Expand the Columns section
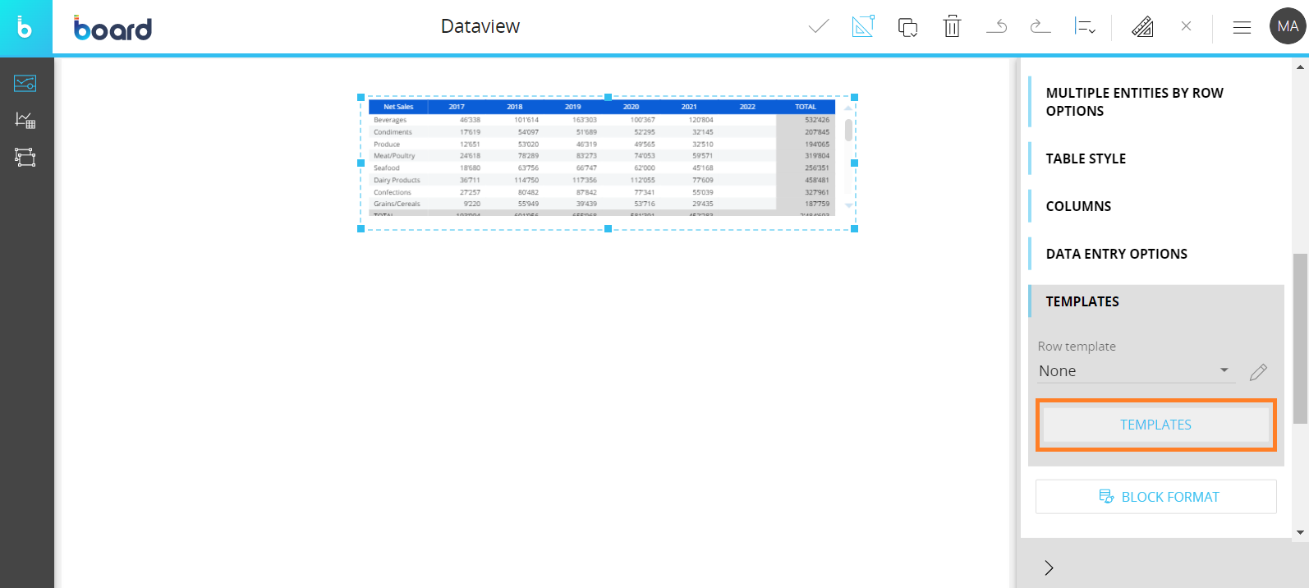 point(1078,206)
